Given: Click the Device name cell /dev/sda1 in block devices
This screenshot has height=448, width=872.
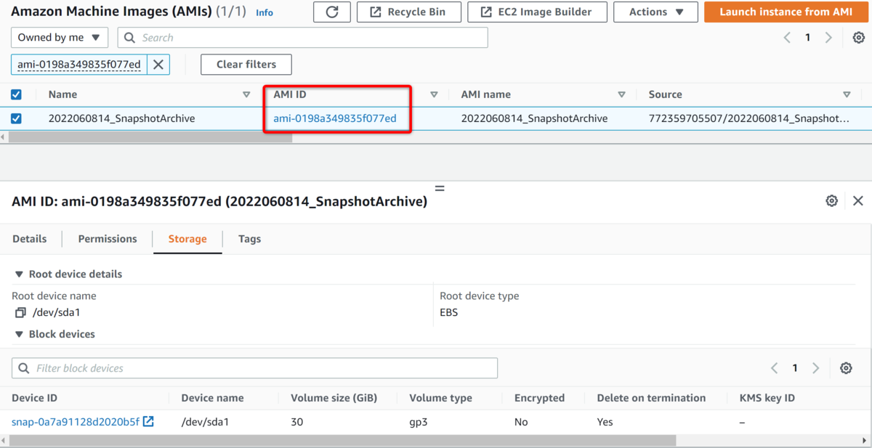Looking at the screenshot, I should tap(205, 422).
